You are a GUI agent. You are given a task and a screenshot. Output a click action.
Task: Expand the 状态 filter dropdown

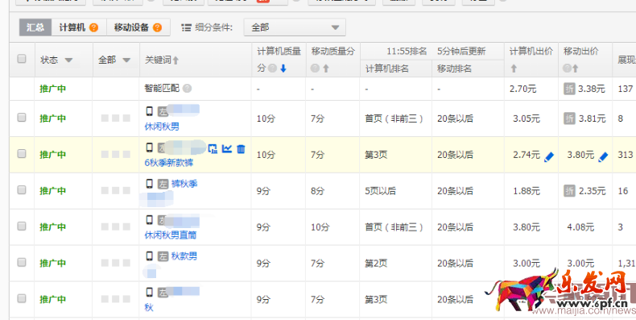tap(68, 60)
